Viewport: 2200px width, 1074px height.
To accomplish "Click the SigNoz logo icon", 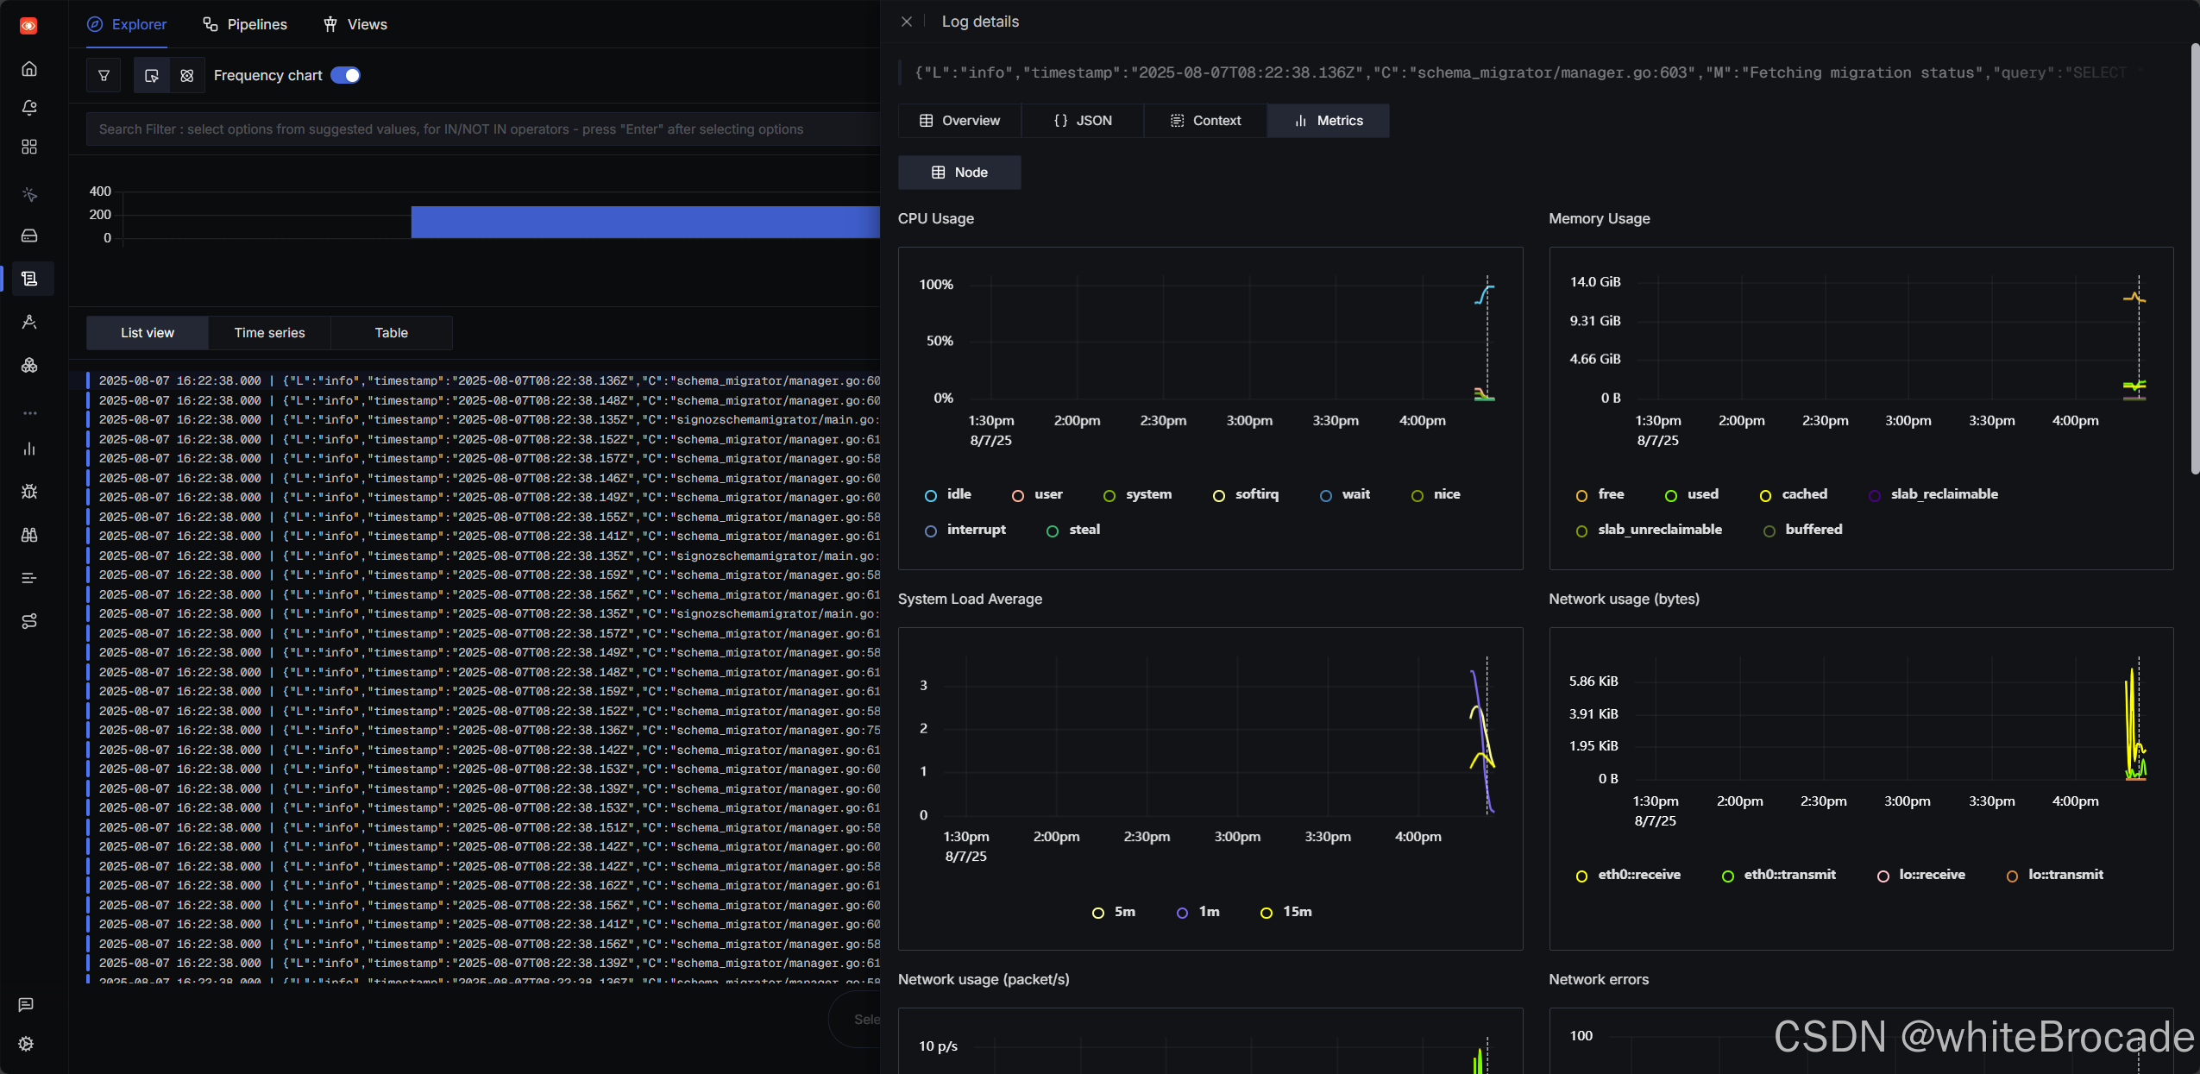I will pyautogui.click(x=28, y=26).
